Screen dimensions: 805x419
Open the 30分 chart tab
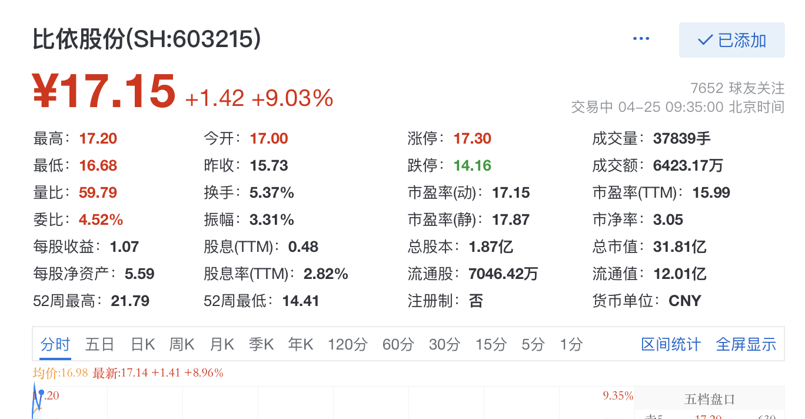point(444,344)
